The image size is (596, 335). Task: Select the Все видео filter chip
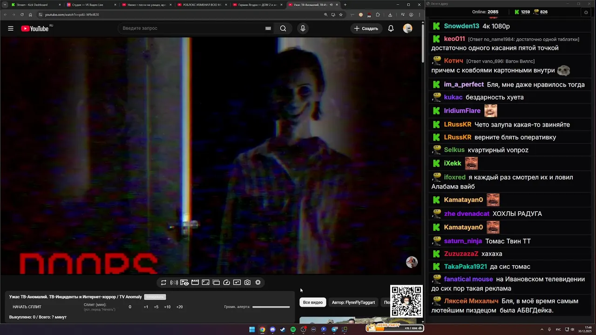(x=313, y=302)
